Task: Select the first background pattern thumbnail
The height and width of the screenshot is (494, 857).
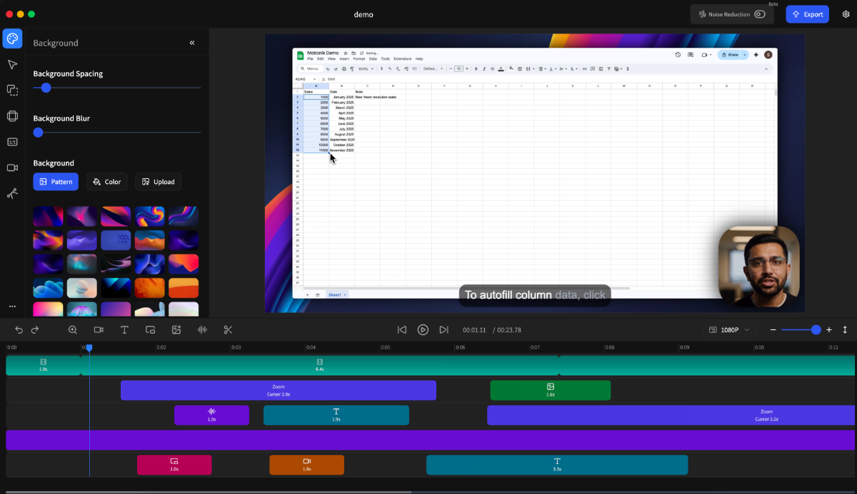Action: [48, 216]
